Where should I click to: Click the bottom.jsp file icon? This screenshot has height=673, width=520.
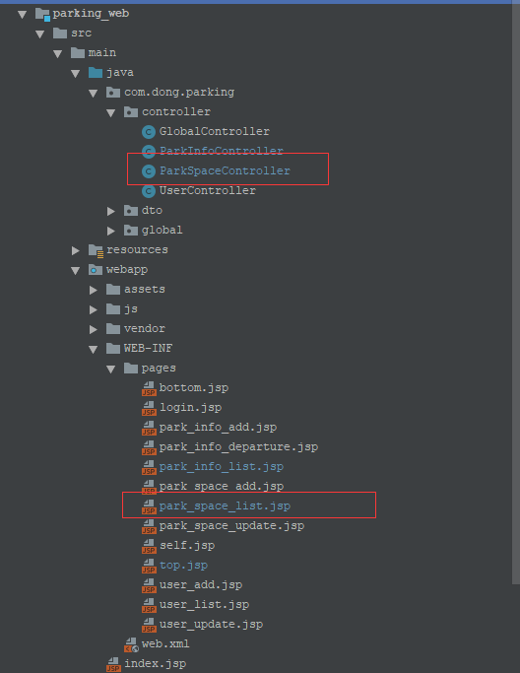(x=149, y=388)
